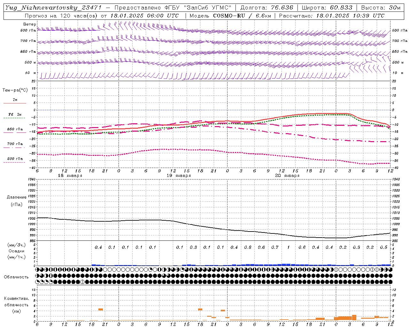This screenshot has width=409, height=327.
Task: Click the 500 м wind level label on the left
Action: [x=30, y=63]
